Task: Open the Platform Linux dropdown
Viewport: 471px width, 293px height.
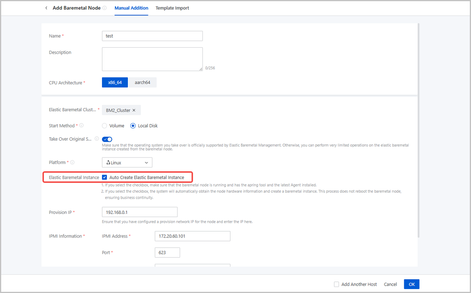Action: click(x=127, y=163)
